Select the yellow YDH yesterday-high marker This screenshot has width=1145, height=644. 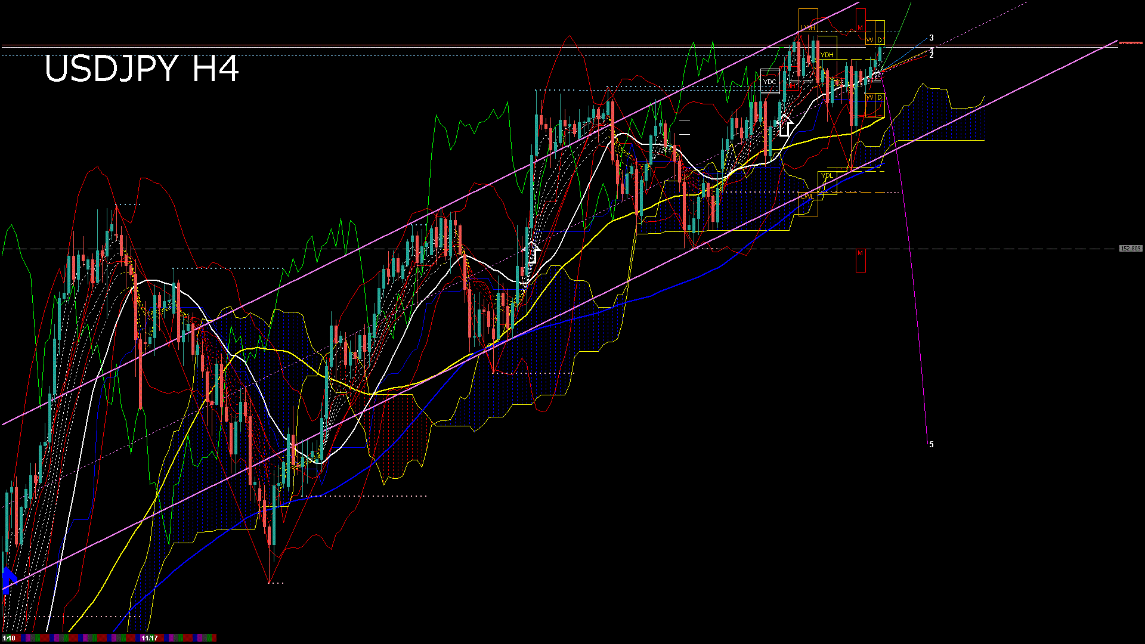pos(828,55)
